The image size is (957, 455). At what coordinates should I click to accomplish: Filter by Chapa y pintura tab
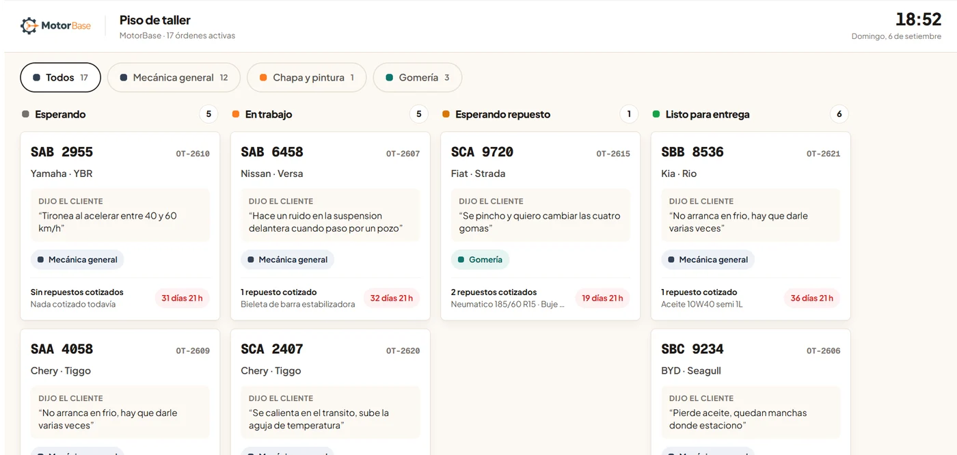pos(306,78)
